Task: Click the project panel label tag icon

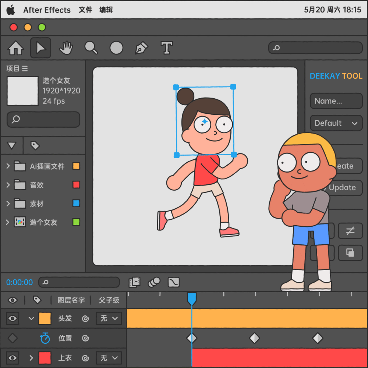Action: 35,145
